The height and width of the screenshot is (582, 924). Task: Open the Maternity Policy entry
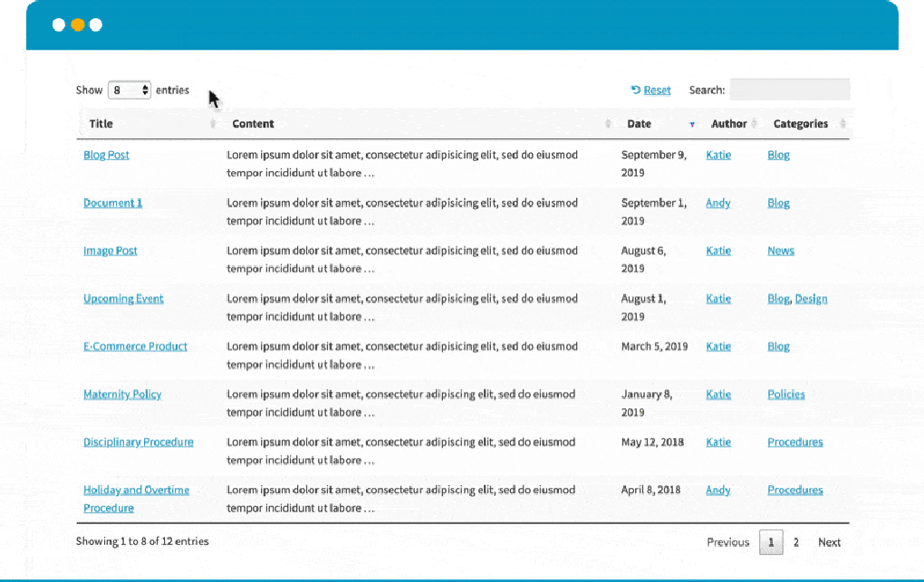coord(122,394)
